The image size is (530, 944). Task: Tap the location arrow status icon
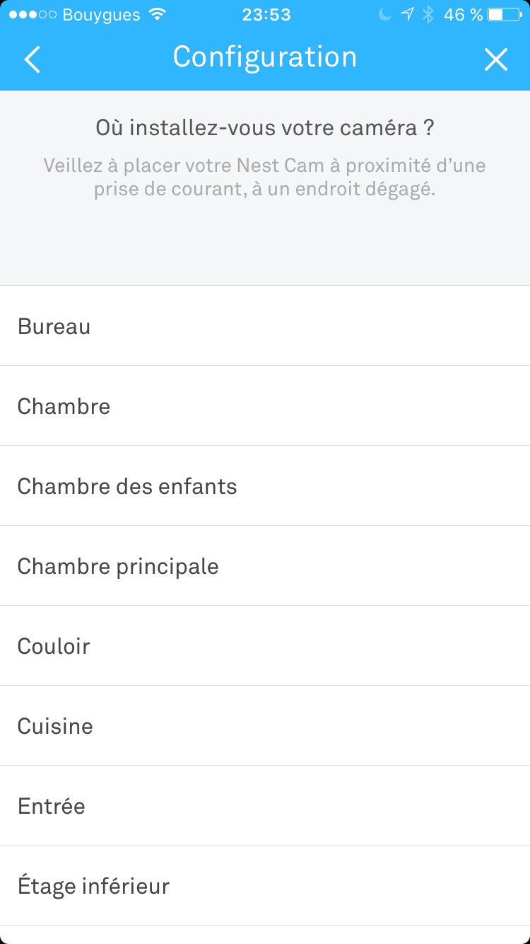407,15
